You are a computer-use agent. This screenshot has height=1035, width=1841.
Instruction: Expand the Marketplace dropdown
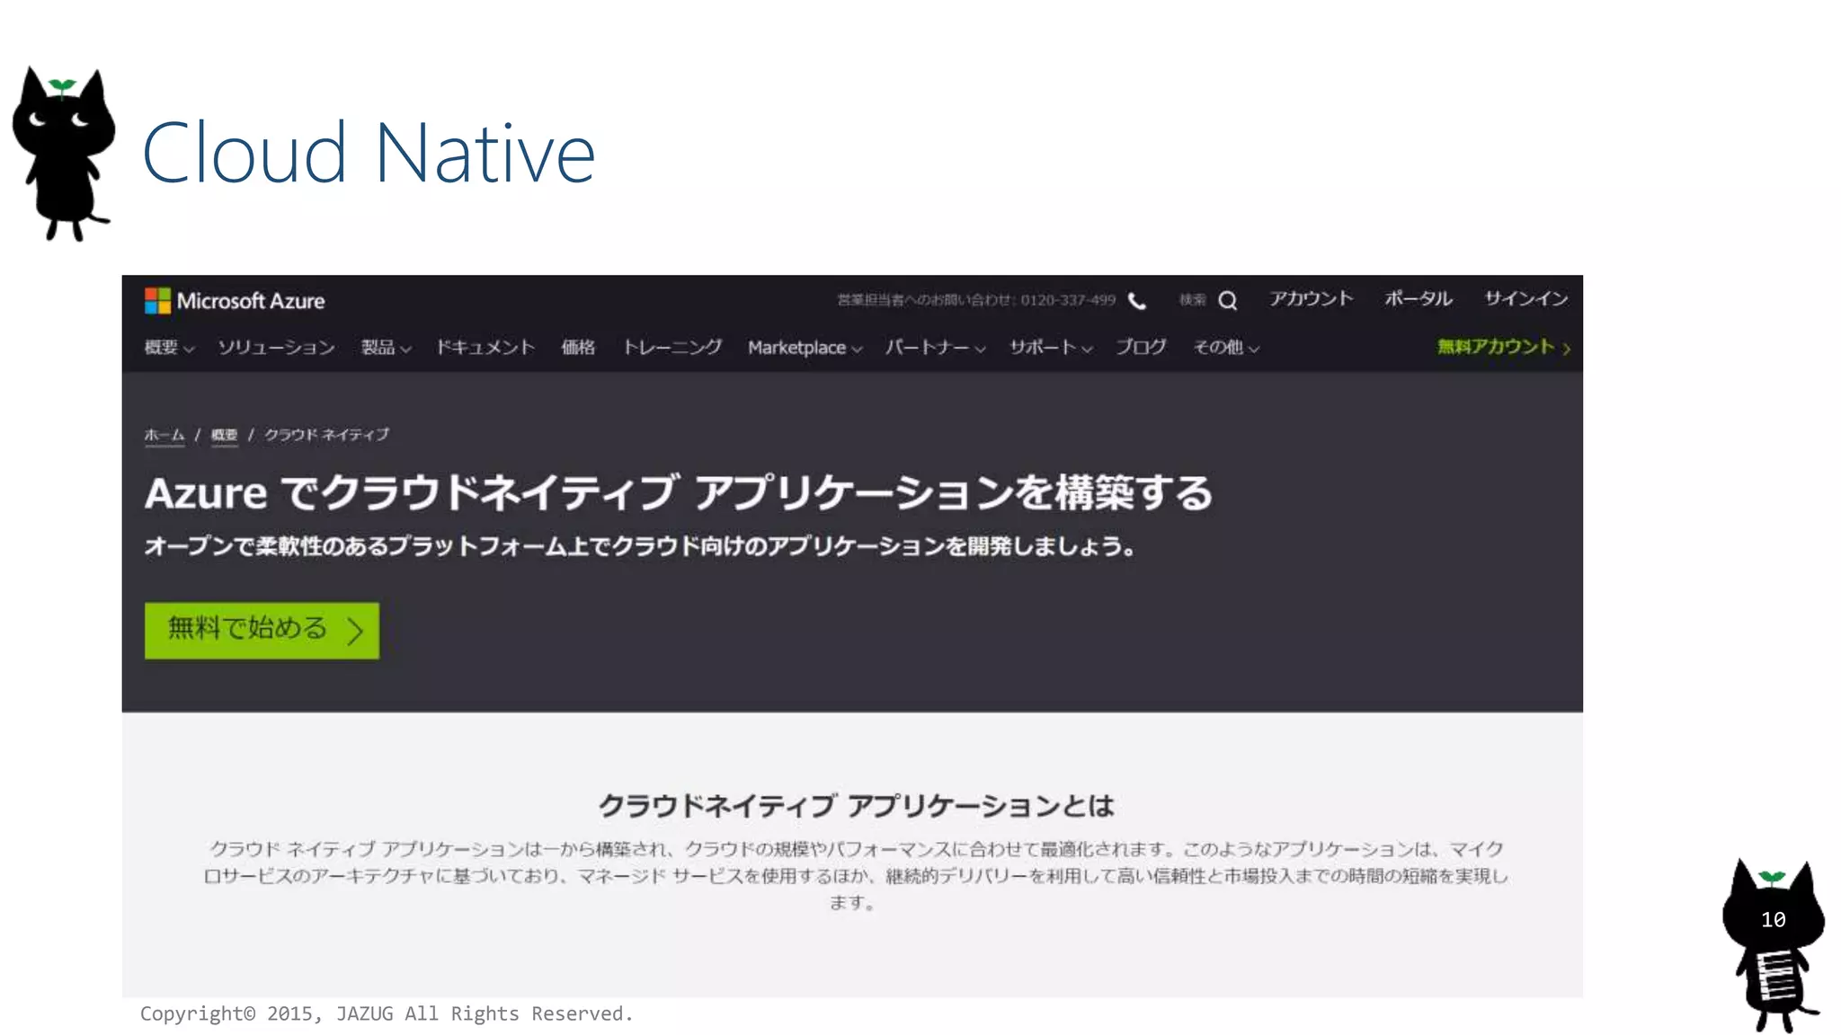pos(805,348)
